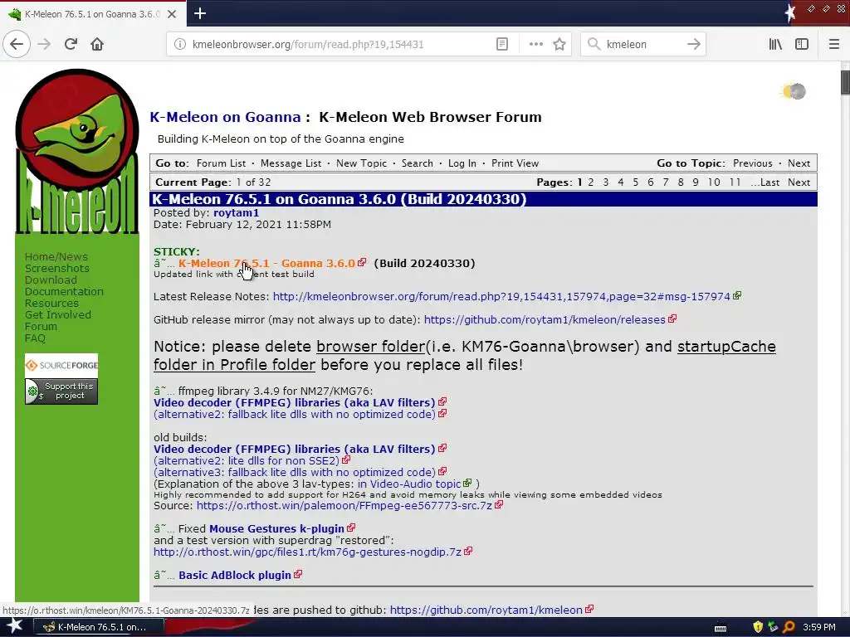Click the Log In link
The height and width of the screenshot is (637, 850).
[462, 163]
